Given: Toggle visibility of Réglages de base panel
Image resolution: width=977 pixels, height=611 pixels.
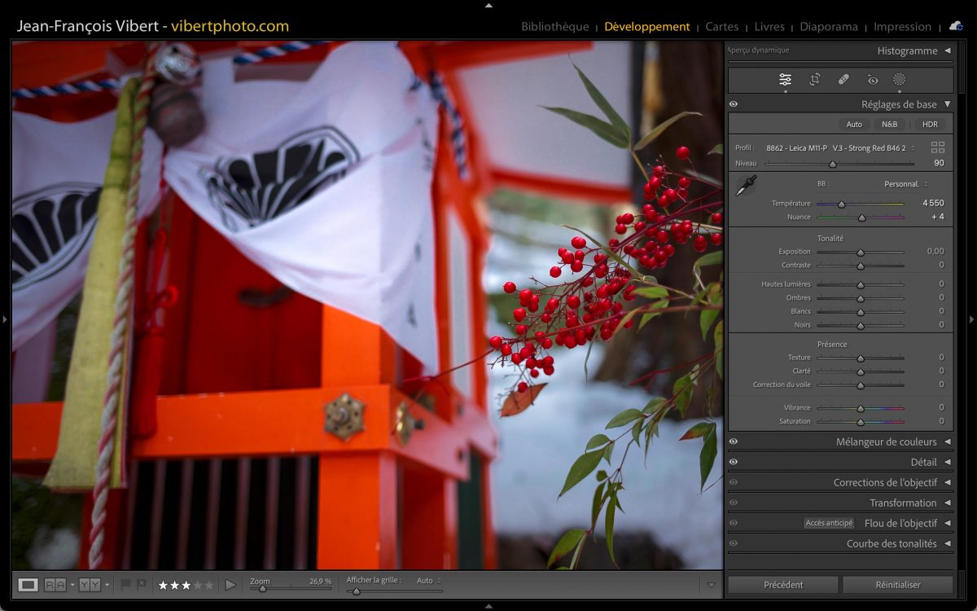Looking at the screenshot, I should [x=734, y=104].
